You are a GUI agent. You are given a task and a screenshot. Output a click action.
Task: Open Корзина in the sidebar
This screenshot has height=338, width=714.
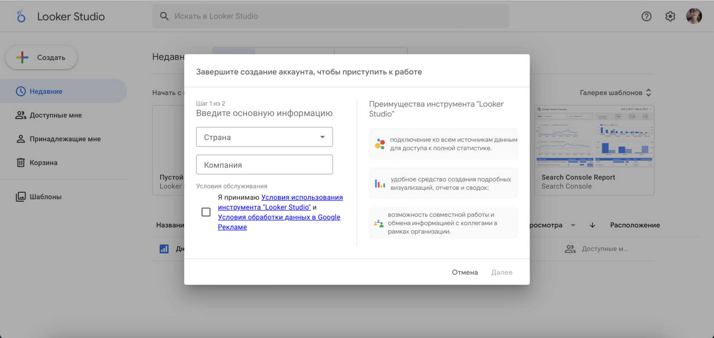click(63, 163)
